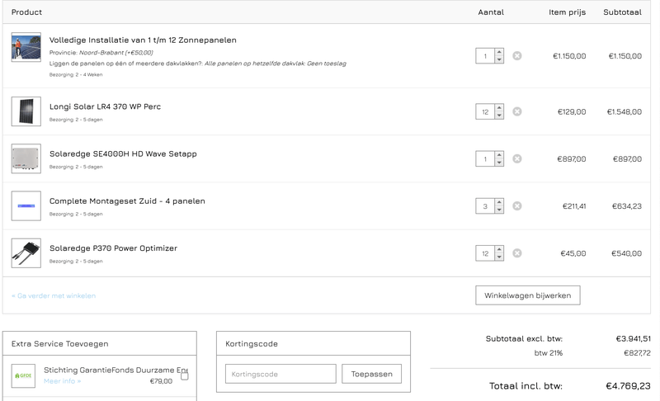Decrease the Solaredge SE4000H quantity
This screenshot has height=401, width=660.
pyautogui.click(x=499, y=163)
